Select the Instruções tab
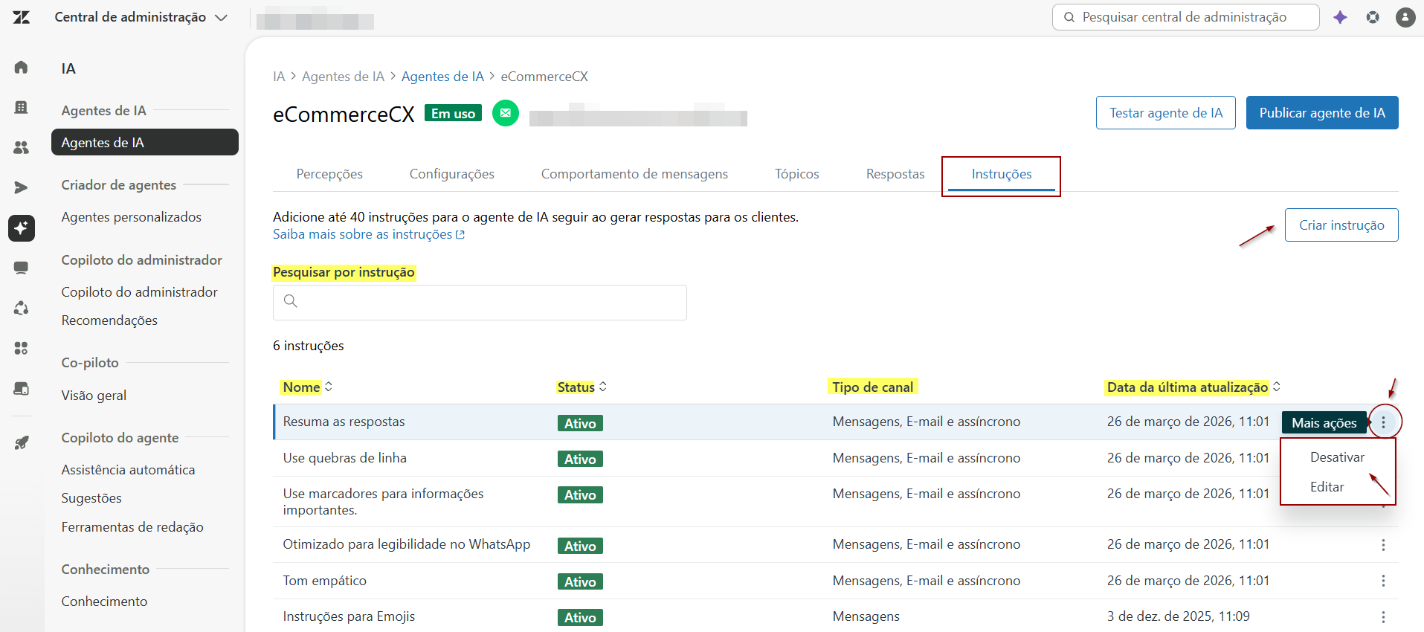Viewport: 1424px width, 632px height. click(x=1002, y=174)
